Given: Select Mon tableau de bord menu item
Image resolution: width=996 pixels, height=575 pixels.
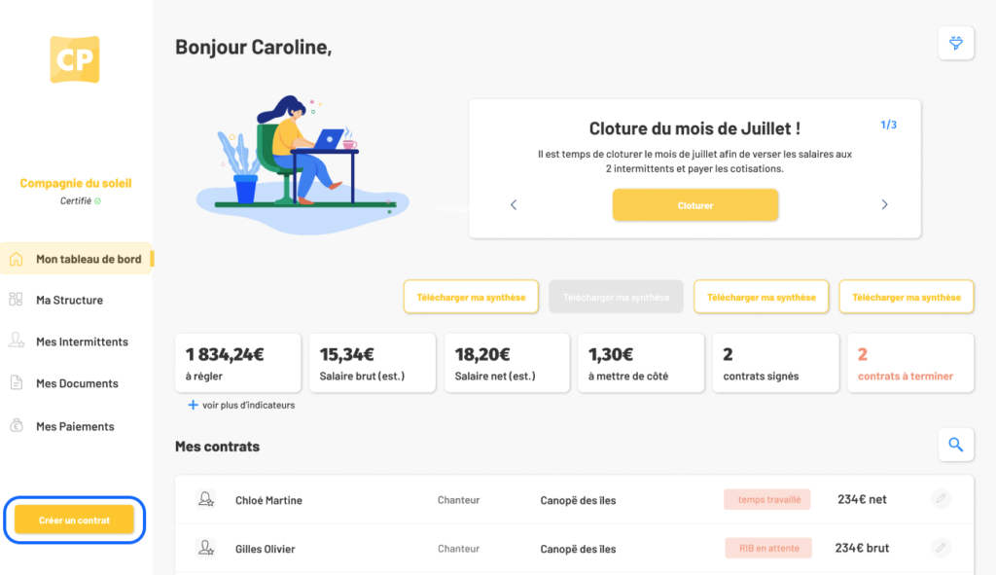Looking at the screenshot, I should click(x=76, y=259).
